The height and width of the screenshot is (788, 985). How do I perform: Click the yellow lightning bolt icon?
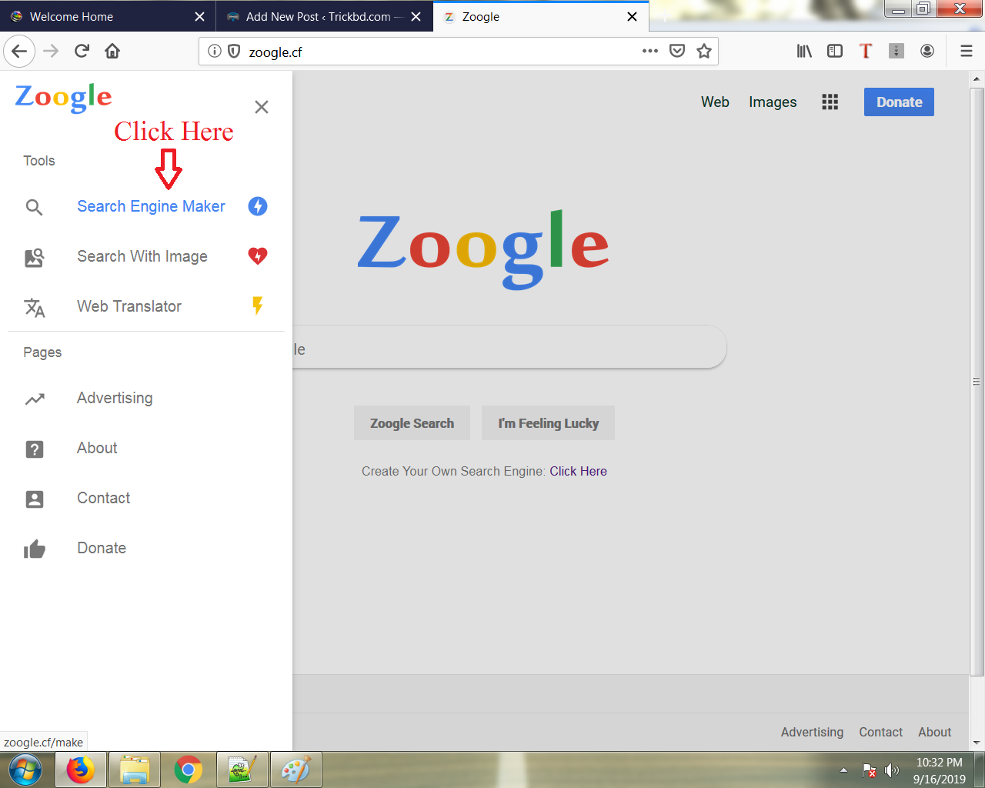tap(258, 306)
